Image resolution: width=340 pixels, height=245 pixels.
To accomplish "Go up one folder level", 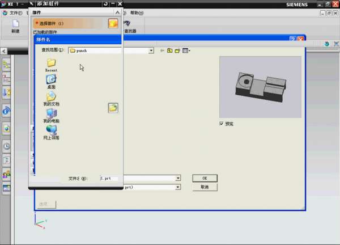I will pos(169,50).
